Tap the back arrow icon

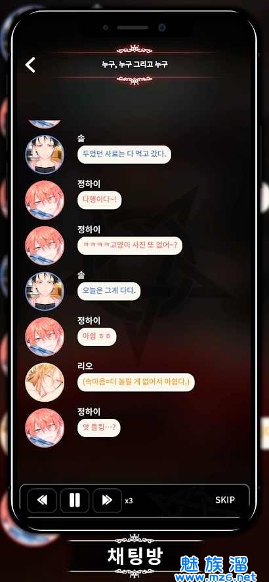pos(30,65)
